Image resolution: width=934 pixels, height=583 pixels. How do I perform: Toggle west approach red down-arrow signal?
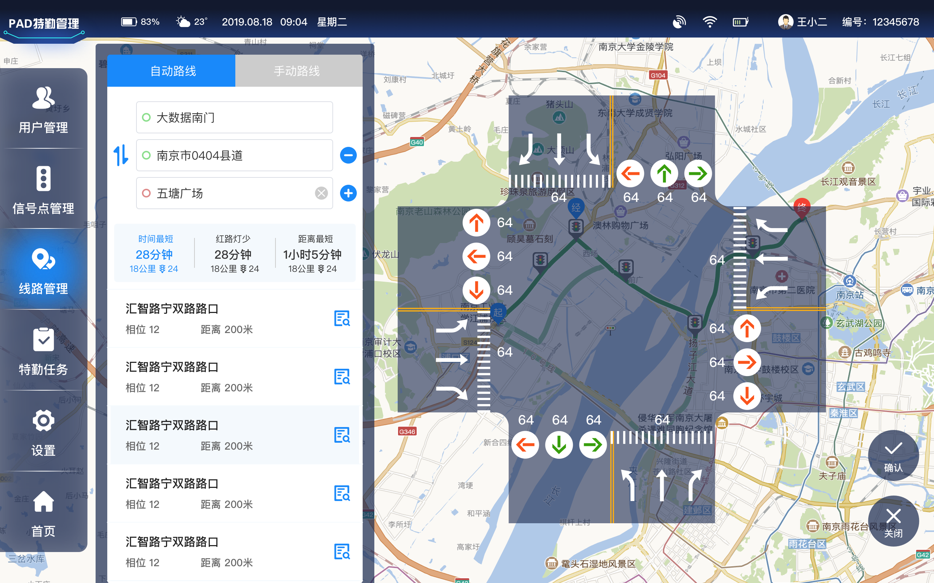[476, 290]
